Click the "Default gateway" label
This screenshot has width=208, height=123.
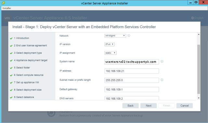tap(68, 89)
